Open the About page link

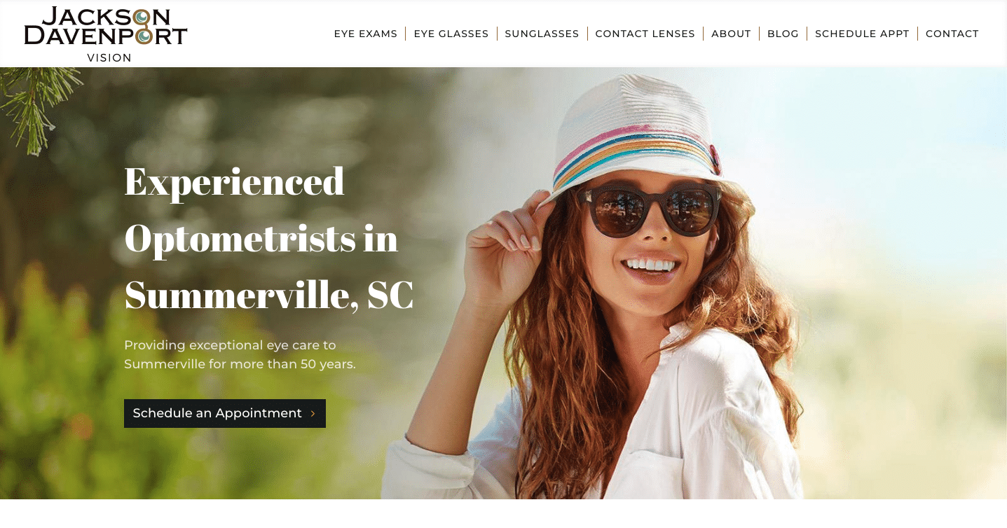coord(731,34)
